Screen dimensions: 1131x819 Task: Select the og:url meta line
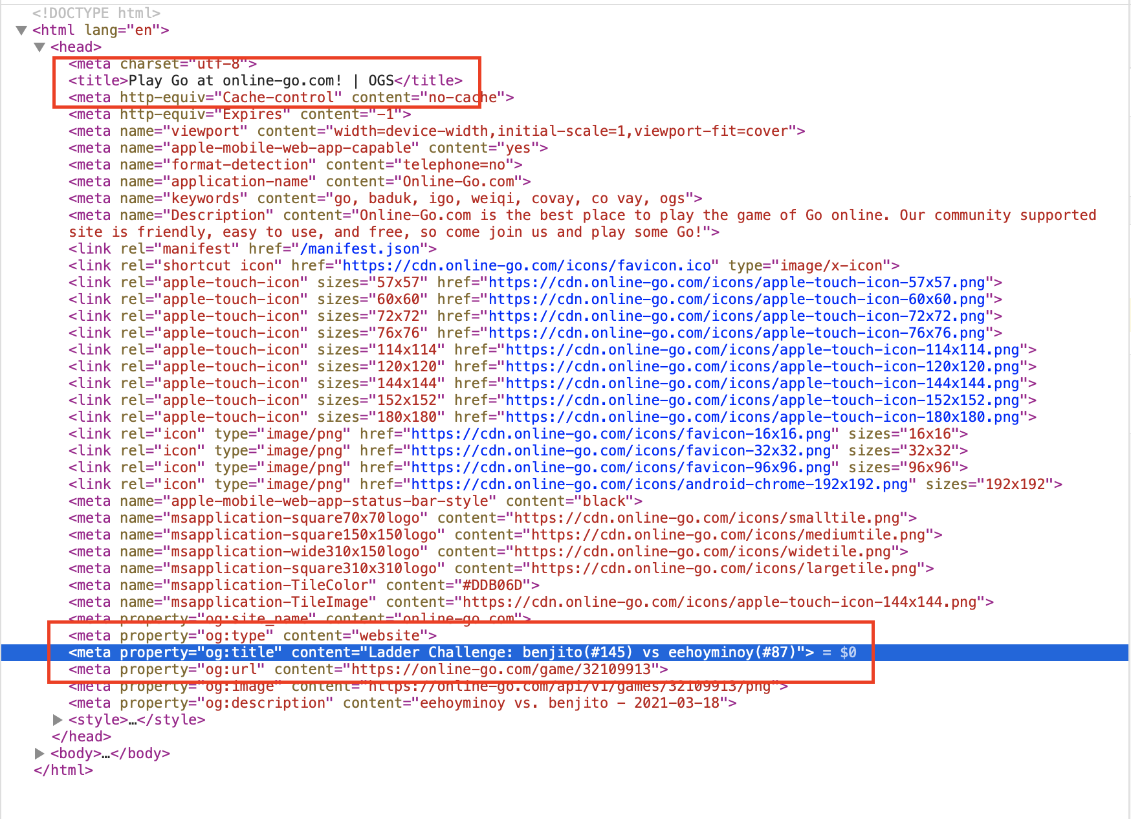pos(368,670)
